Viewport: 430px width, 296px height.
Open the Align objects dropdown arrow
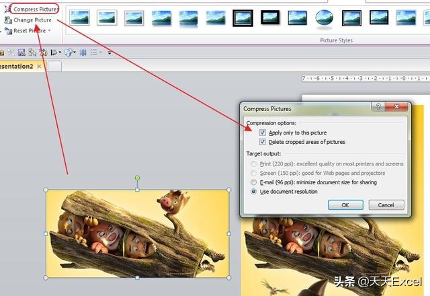60,52
